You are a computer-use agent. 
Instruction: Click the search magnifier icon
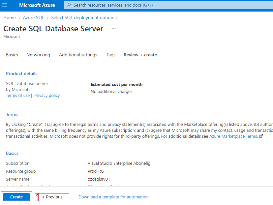[x=69, y=5]
